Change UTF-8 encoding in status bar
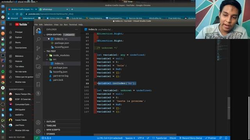The height and width of the screenshot is (140, 250). tap(141, 138)
